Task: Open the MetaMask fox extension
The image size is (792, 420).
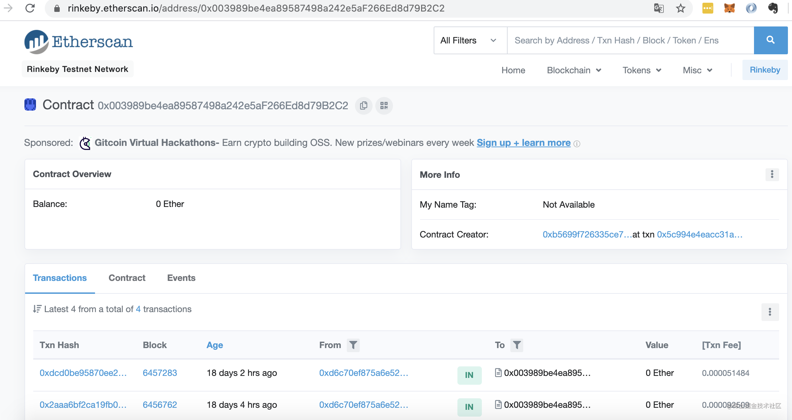Action: (x=729, y=8)
